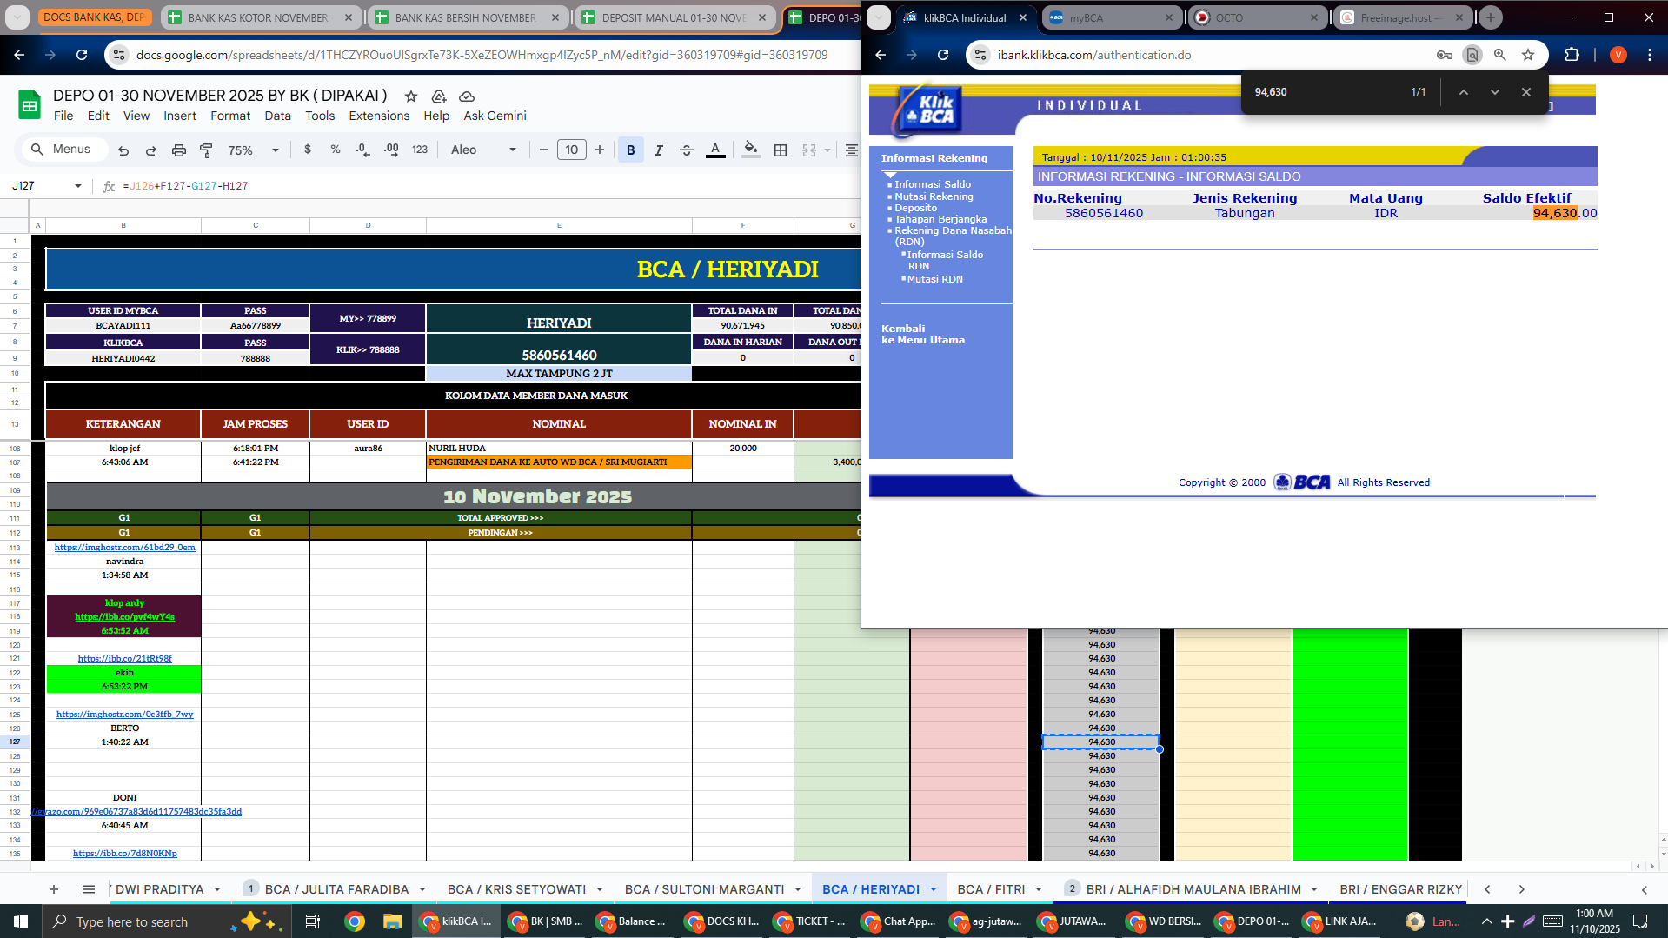The width and height of the screenshot is (1668, 938).
Task: Open dropdown for BCA / HERIYADI sheet tab
Action: pyautogui.click(x=934, y=889)
